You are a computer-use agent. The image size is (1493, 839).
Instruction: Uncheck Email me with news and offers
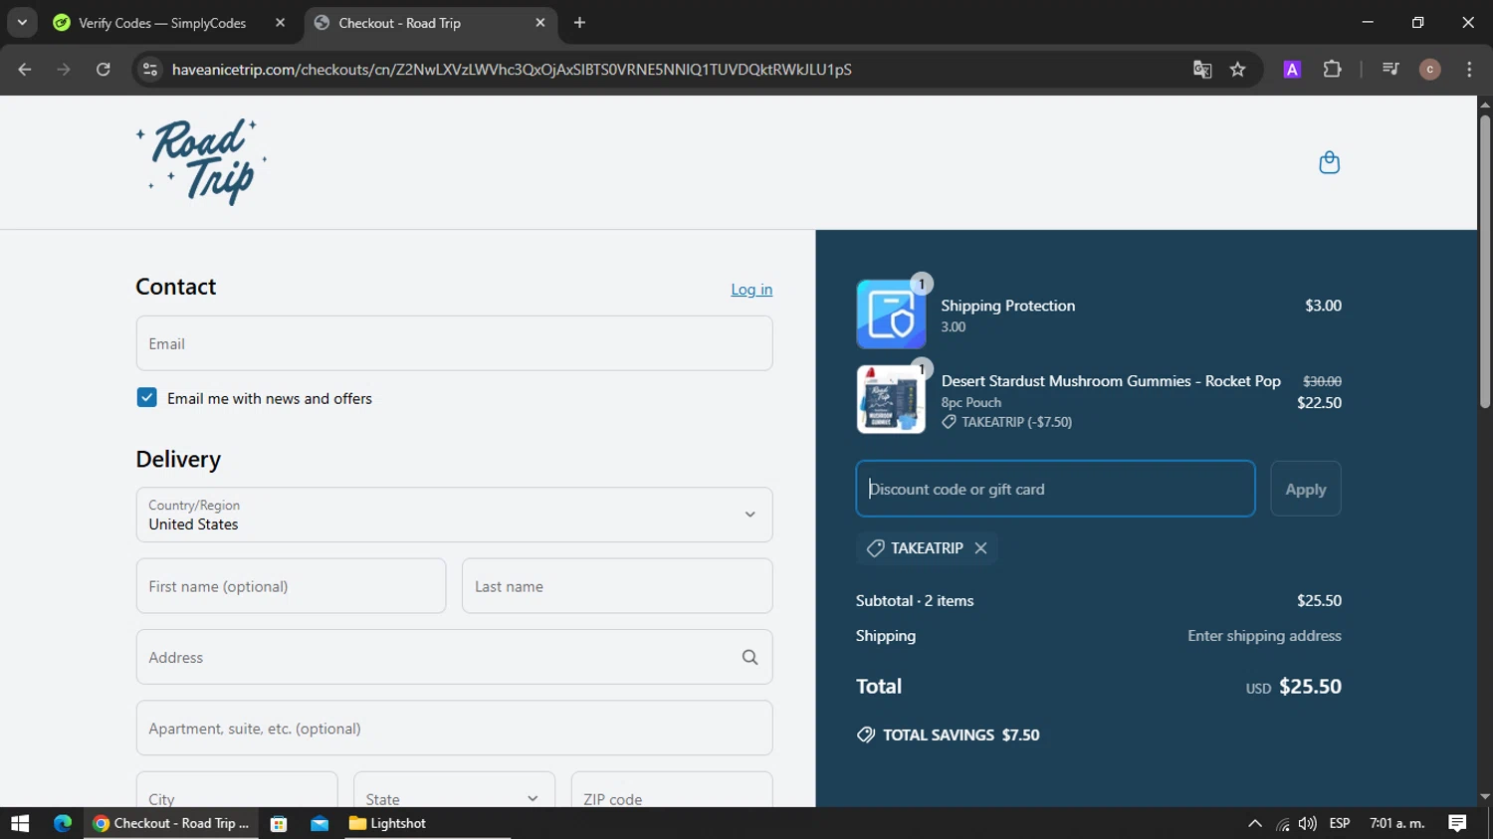pos(146,398)
